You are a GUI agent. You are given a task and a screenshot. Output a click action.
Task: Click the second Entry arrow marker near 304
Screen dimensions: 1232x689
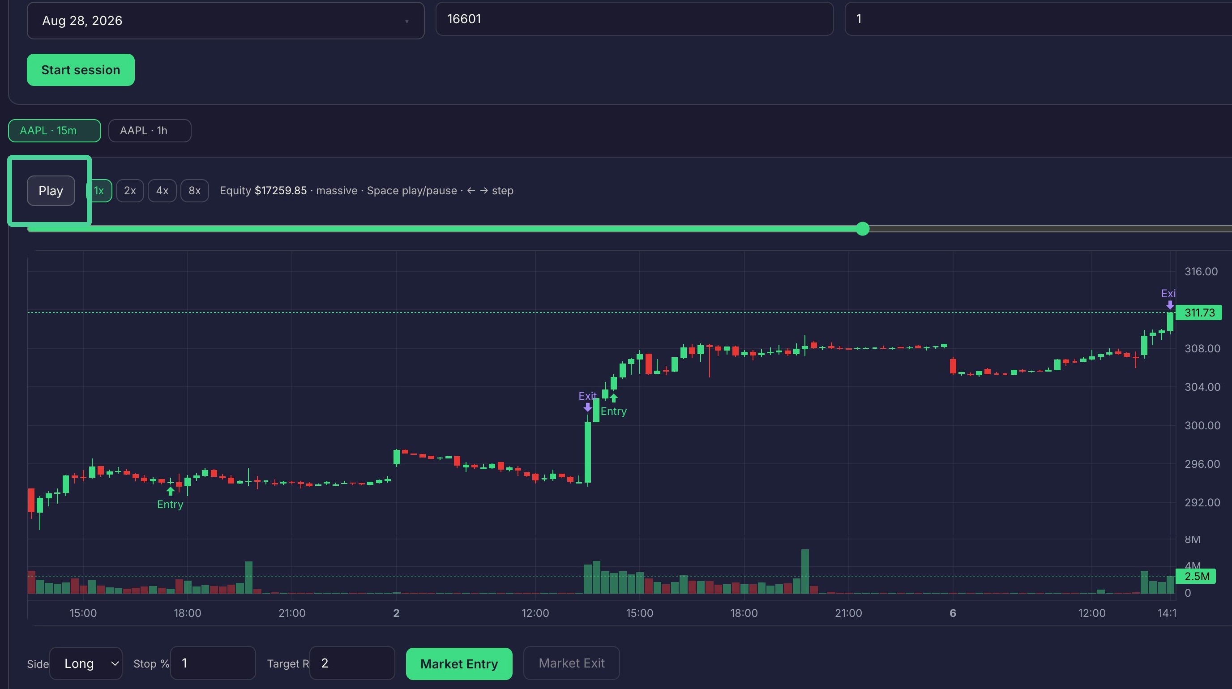click(614, 398)
